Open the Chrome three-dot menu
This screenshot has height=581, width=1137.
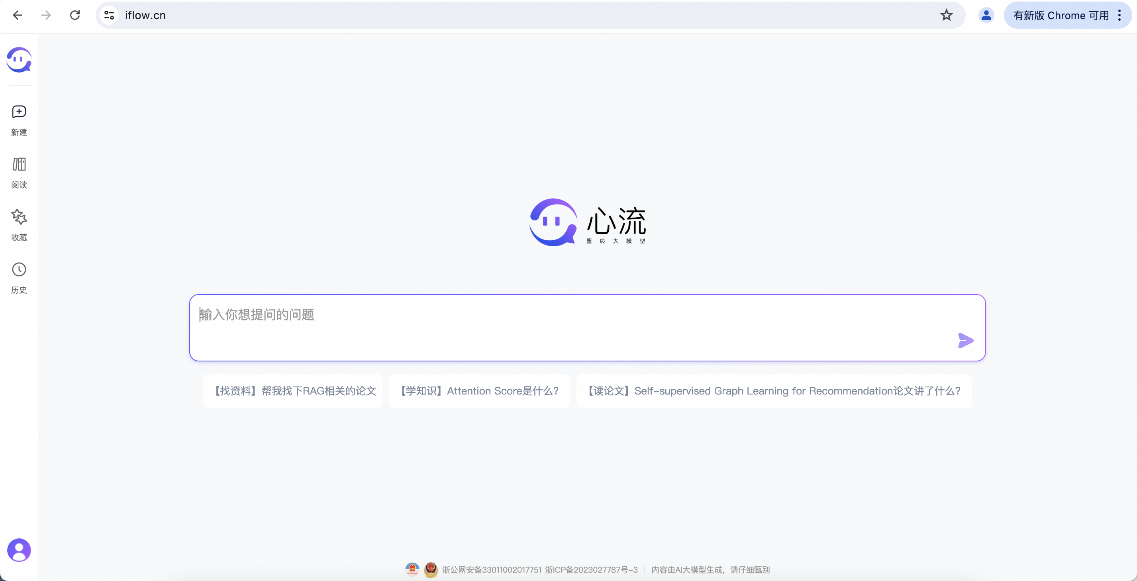(x=1119, y=16)
